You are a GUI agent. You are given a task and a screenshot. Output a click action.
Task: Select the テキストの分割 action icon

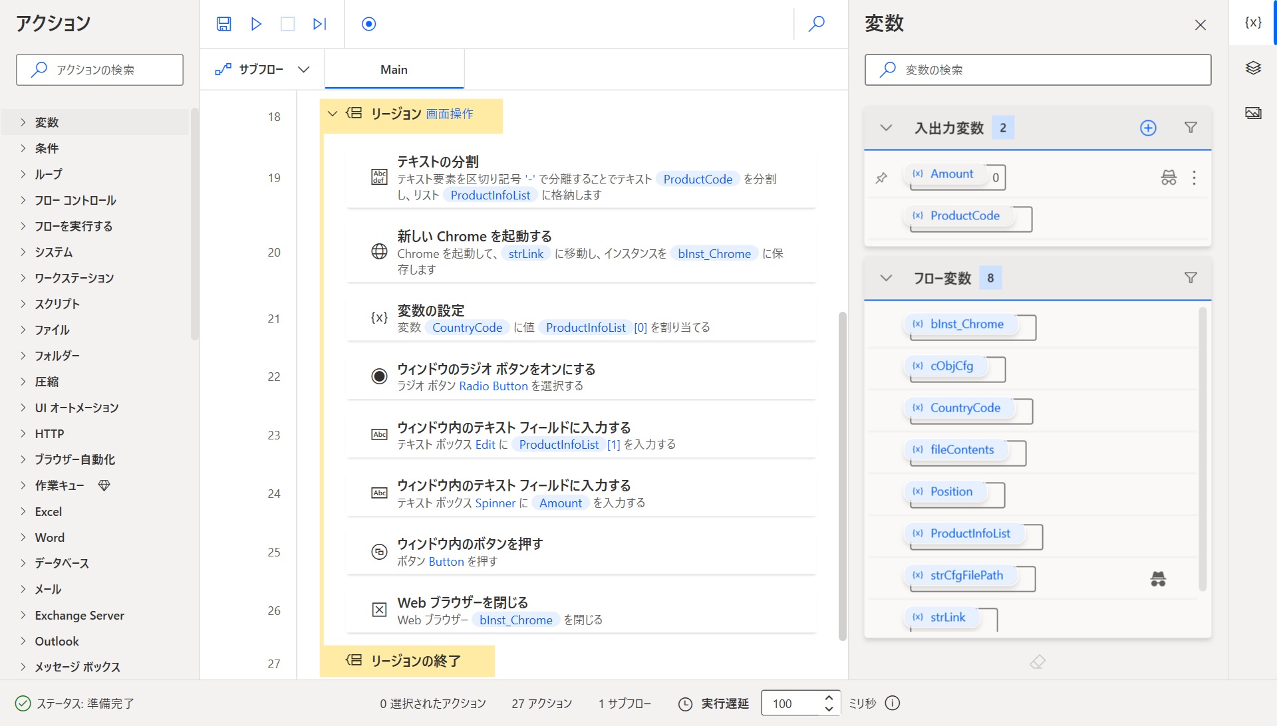pyautogui.click(x=379, y=178)
